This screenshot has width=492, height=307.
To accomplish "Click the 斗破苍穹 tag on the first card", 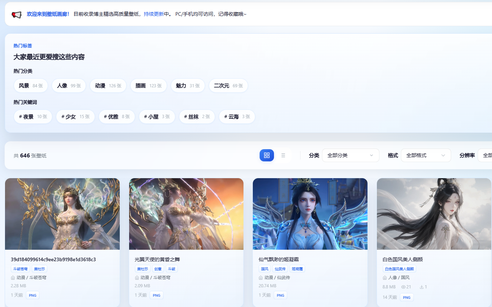I will pos(20,269).
